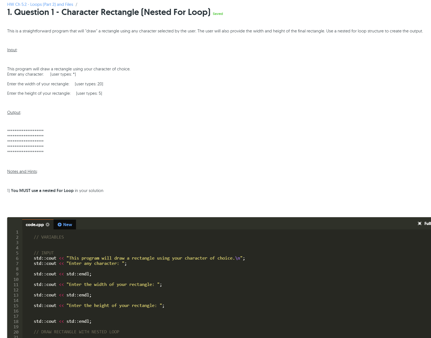This screenshot has width=431, height=338.
Task: Click code line 'Enter the width of your rectangle'
Action: [98, 285]
